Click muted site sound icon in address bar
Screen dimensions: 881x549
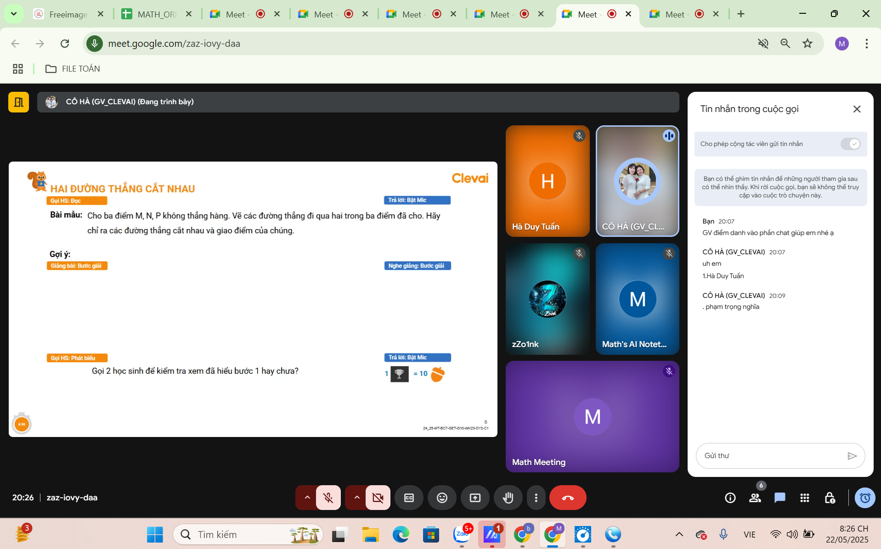763,44
